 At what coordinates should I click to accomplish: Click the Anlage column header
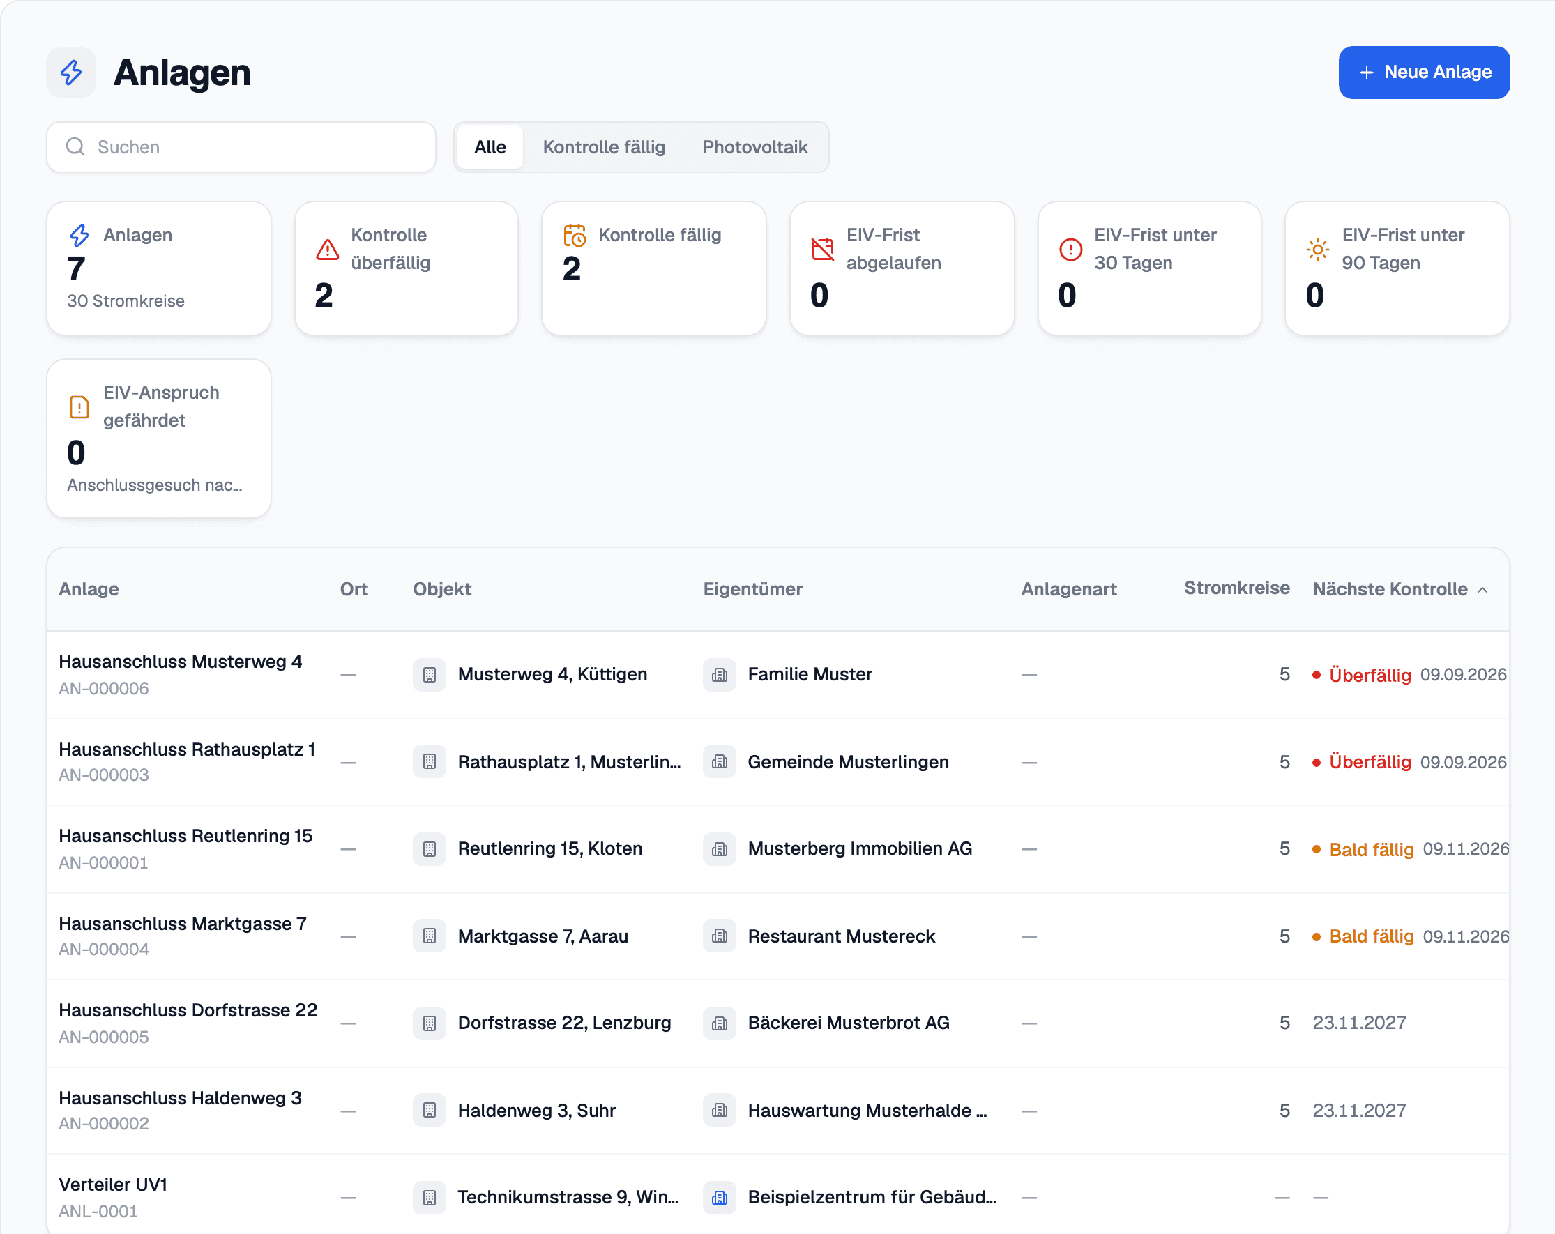click(89, 589)
